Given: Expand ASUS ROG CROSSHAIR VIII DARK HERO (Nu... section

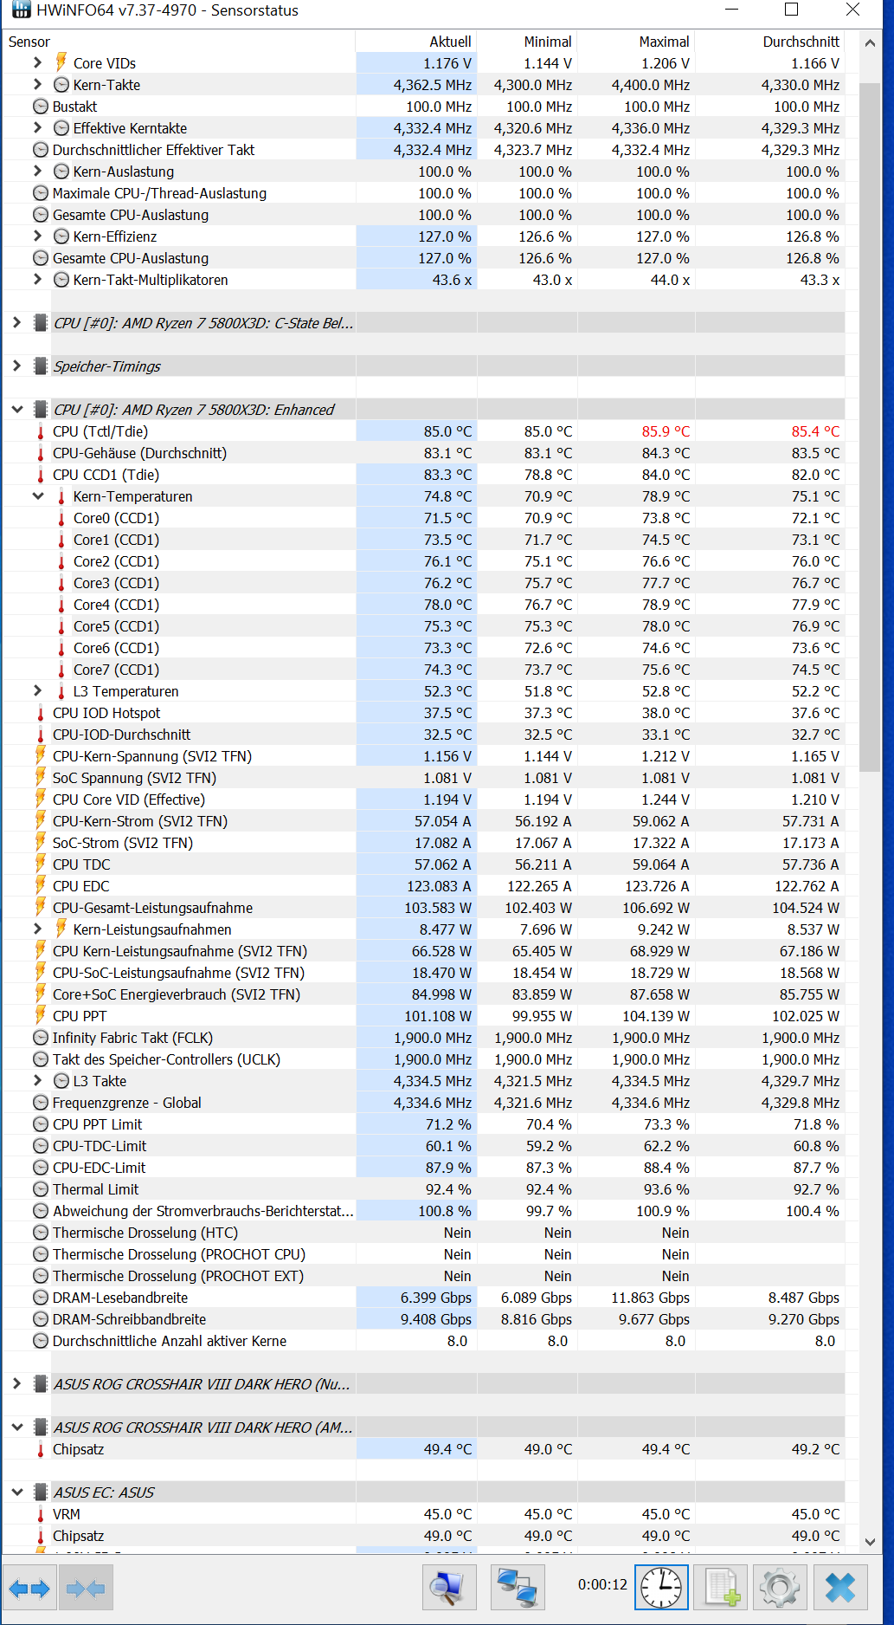Looking at the screenshot, I should pos(16,1383).
